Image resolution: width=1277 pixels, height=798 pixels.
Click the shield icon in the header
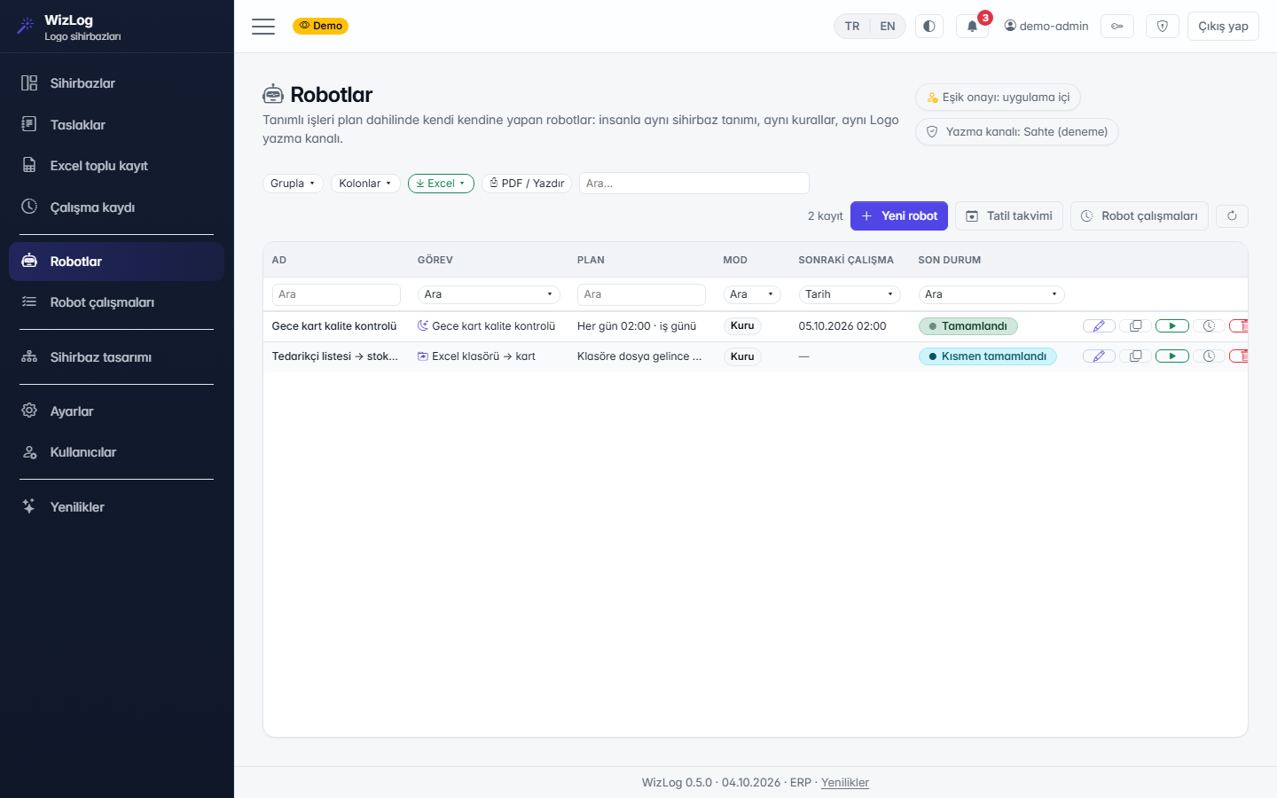(1163, 27)
